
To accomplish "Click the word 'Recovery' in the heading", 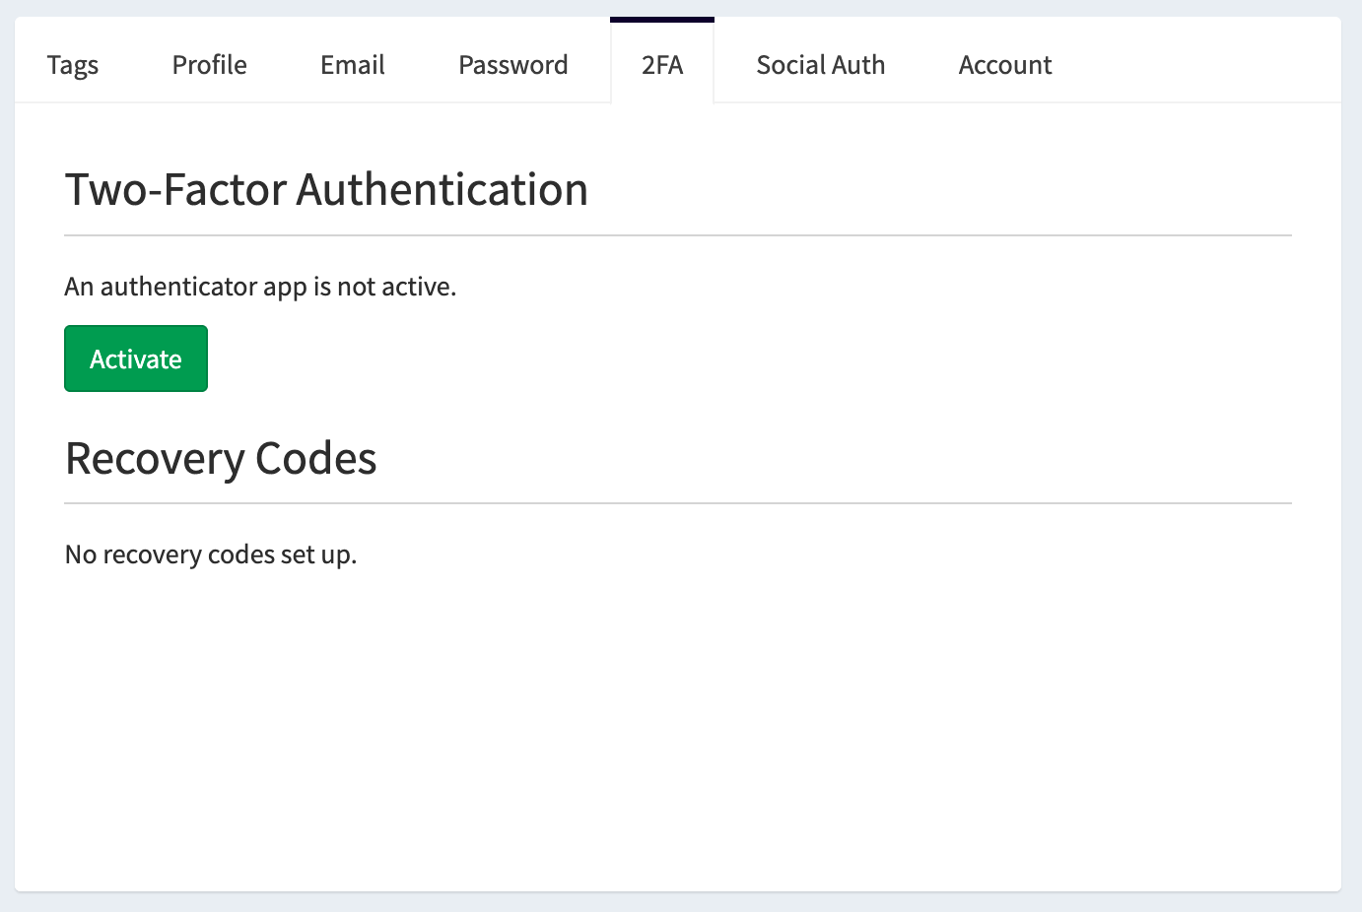I will 155,459.
